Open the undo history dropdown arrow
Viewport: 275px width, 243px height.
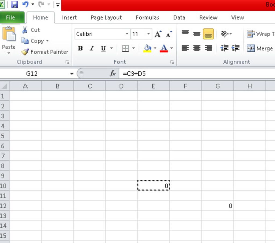point(33,4)
